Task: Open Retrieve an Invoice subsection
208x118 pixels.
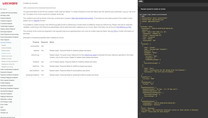Action: click(x=6, y=59)
